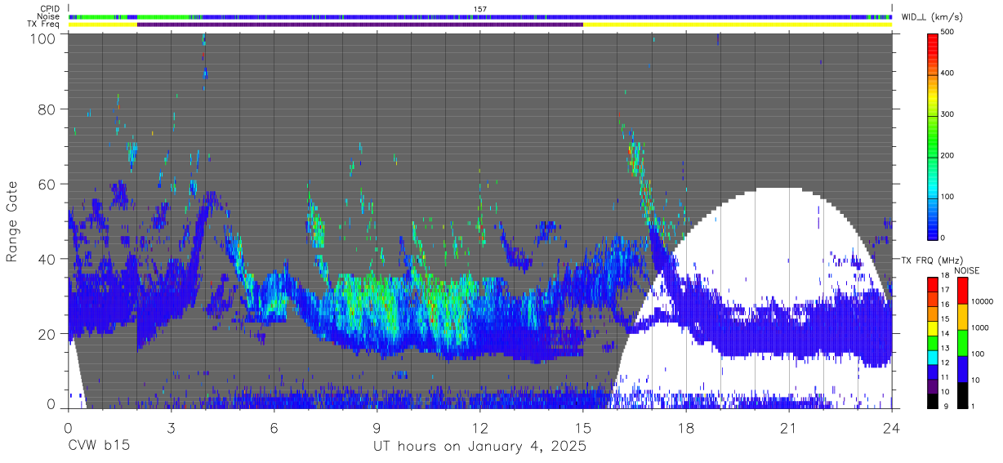Click the 'CVW b15' radar beam label
The image size is (1003, 463).
tap(97, 447)
